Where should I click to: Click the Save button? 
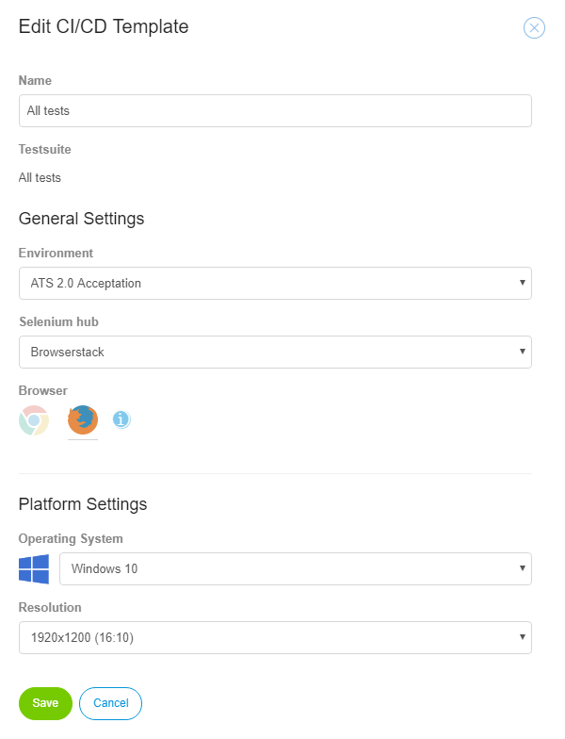45,703
